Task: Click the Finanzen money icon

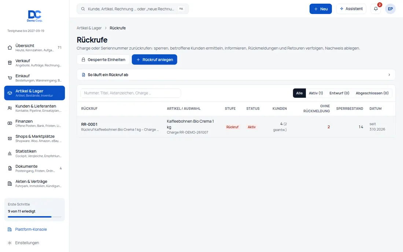Action: pyautogui.click(x=10, y=123)
